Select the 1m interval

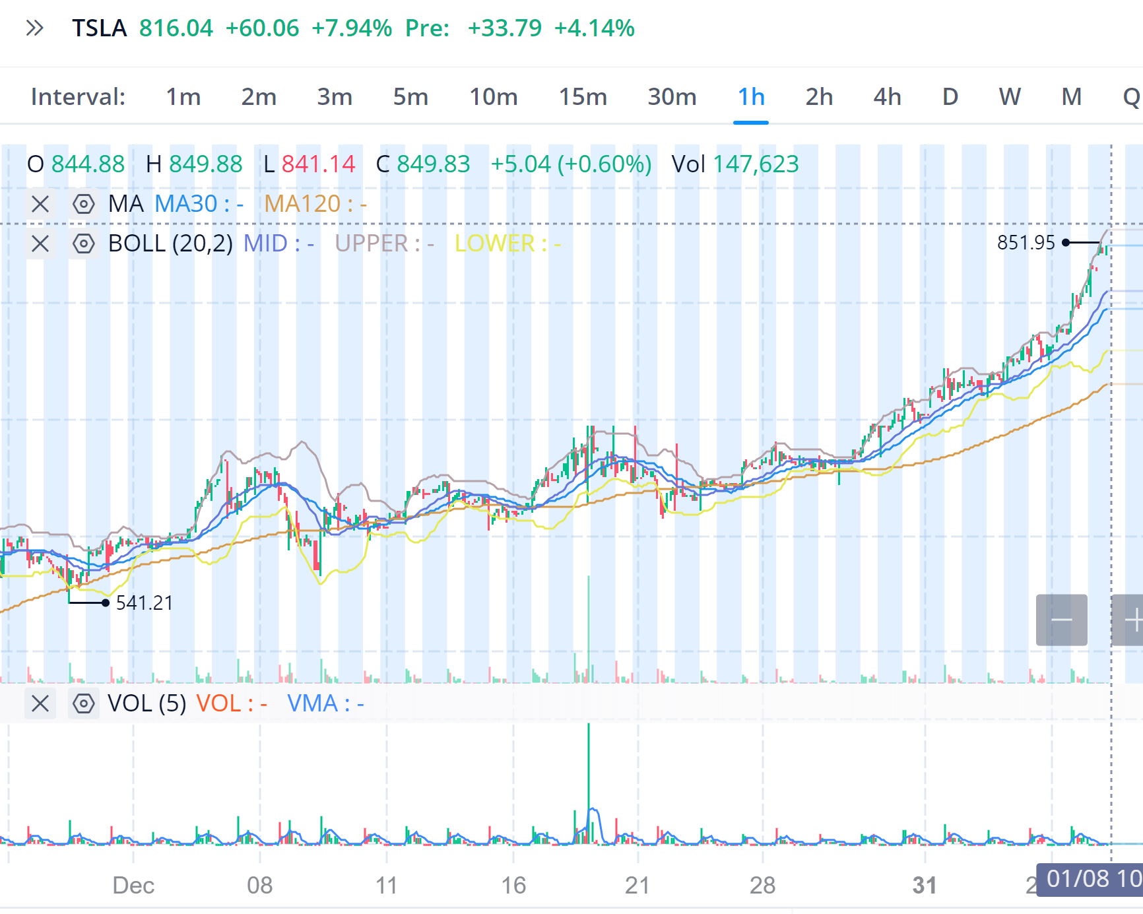tap(183, 97)
